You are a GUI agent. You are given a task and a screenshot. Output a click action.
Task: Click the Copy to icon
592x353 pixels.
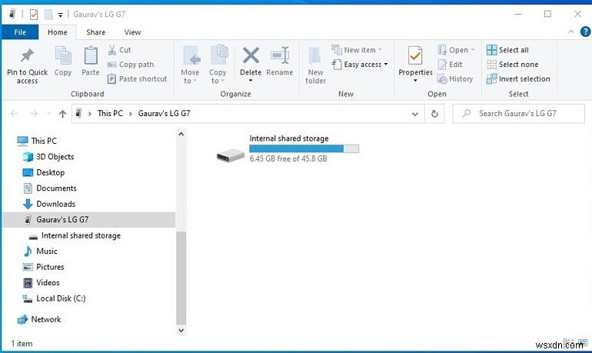click(218, 55)
